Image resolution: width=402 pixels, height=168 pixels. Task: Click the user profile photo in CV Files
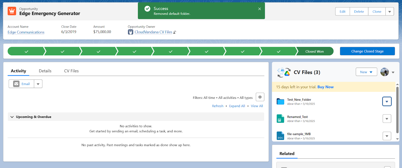point(385,72)
